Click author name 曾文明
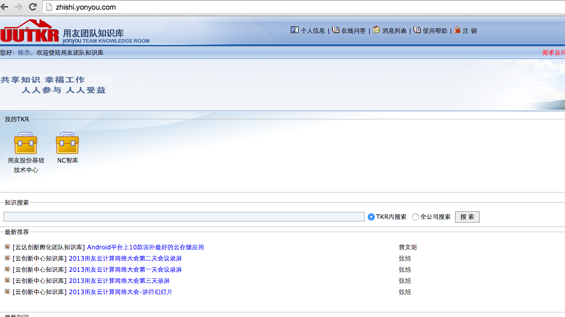 click(x=407, y=247)
